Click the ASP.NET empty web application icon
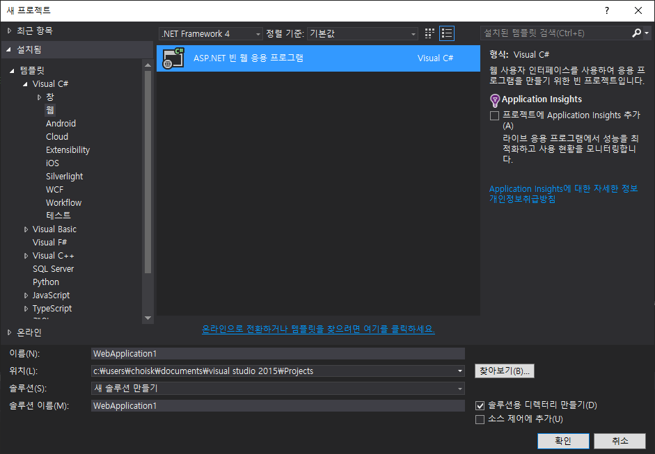Viewport: 655px width, 454px height. (x=173, y=58)
